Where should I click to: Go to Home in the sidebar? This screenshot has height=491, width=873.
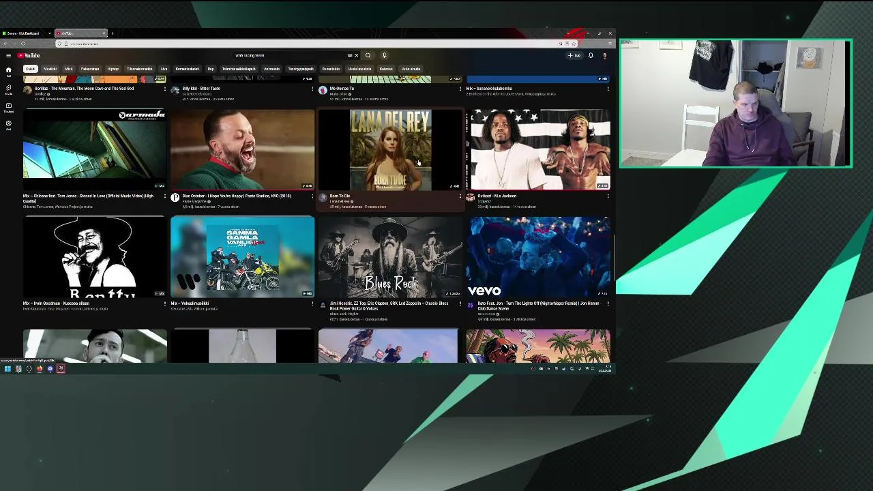pyautogui.click(x=9, y=71)
